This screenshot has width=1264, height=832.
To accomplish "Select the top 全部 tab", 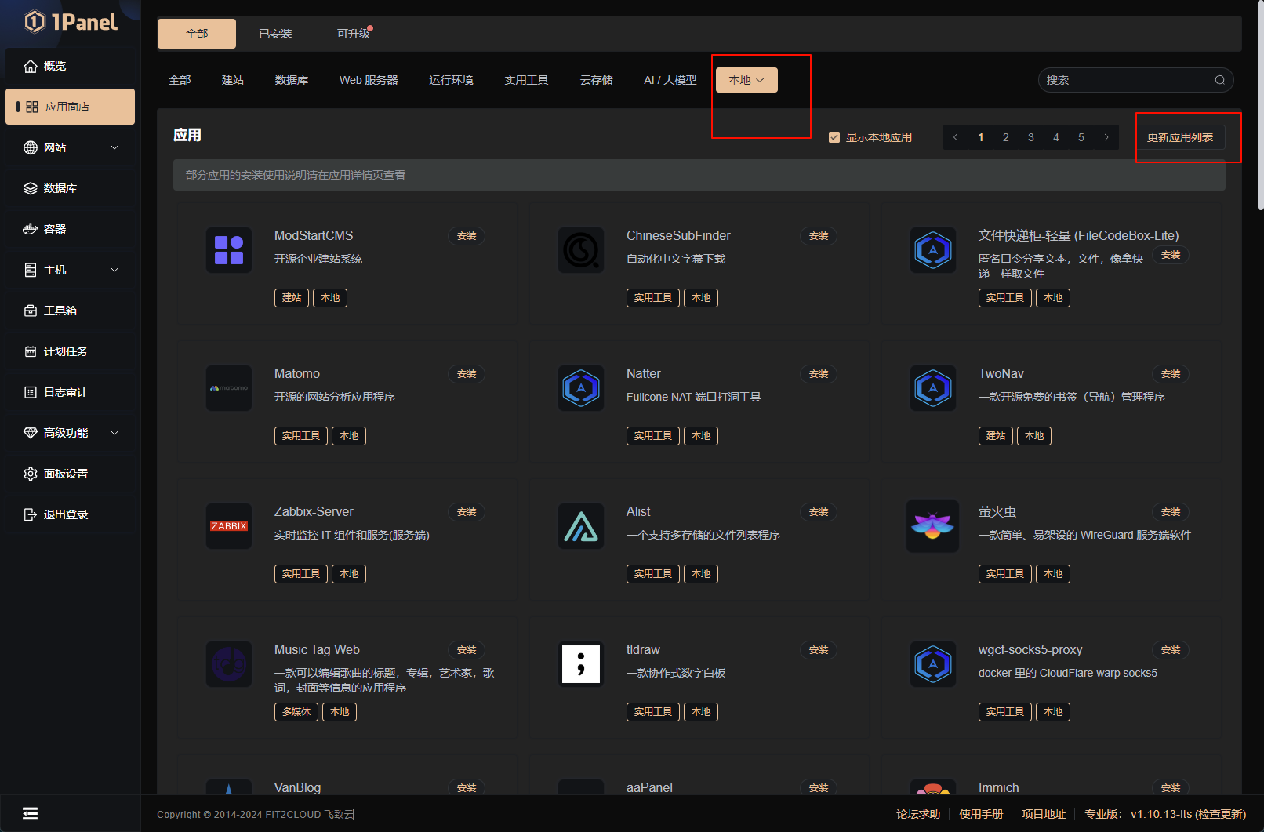I will tap(197, 34).
